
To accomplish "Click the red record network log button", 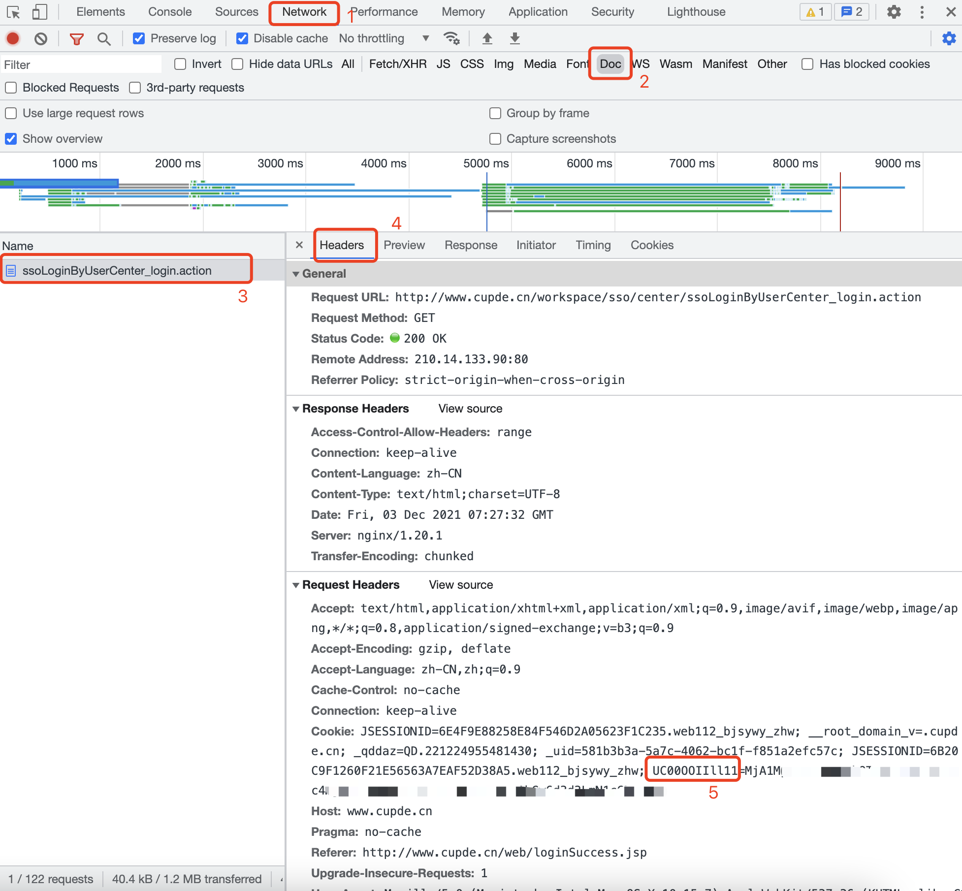I will [13, 38].
